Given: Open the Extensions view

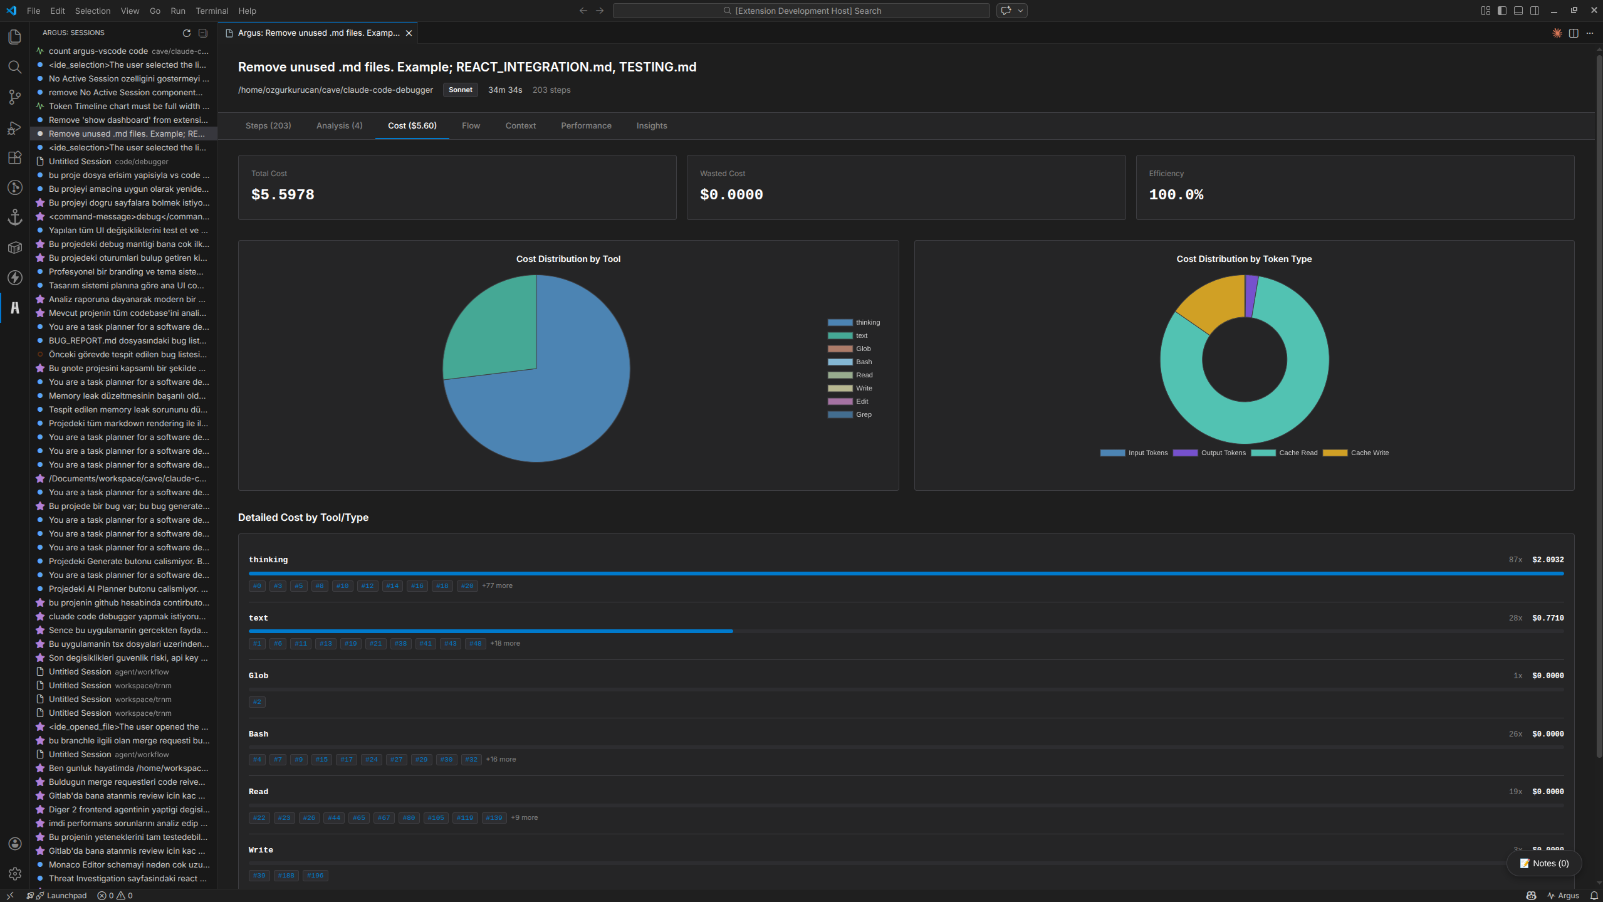Looking at the screenshot, I should (x=15, y=157).
